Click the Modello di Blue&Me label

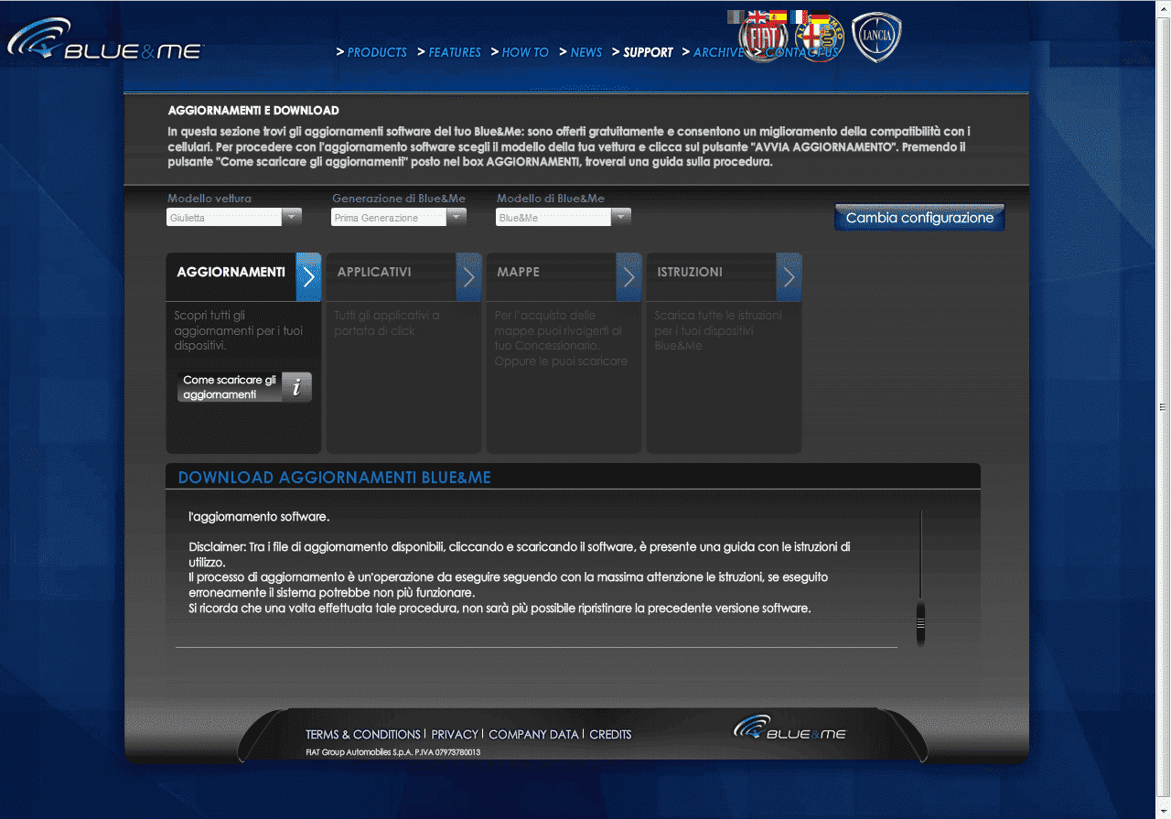coord(551,199)
